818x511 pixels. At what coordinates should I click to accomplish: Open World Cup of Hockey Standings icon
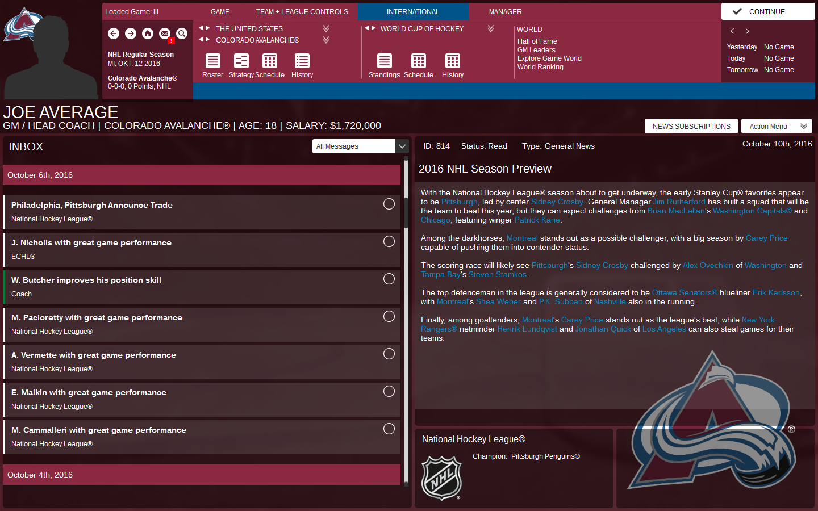[x=385, y=61]
